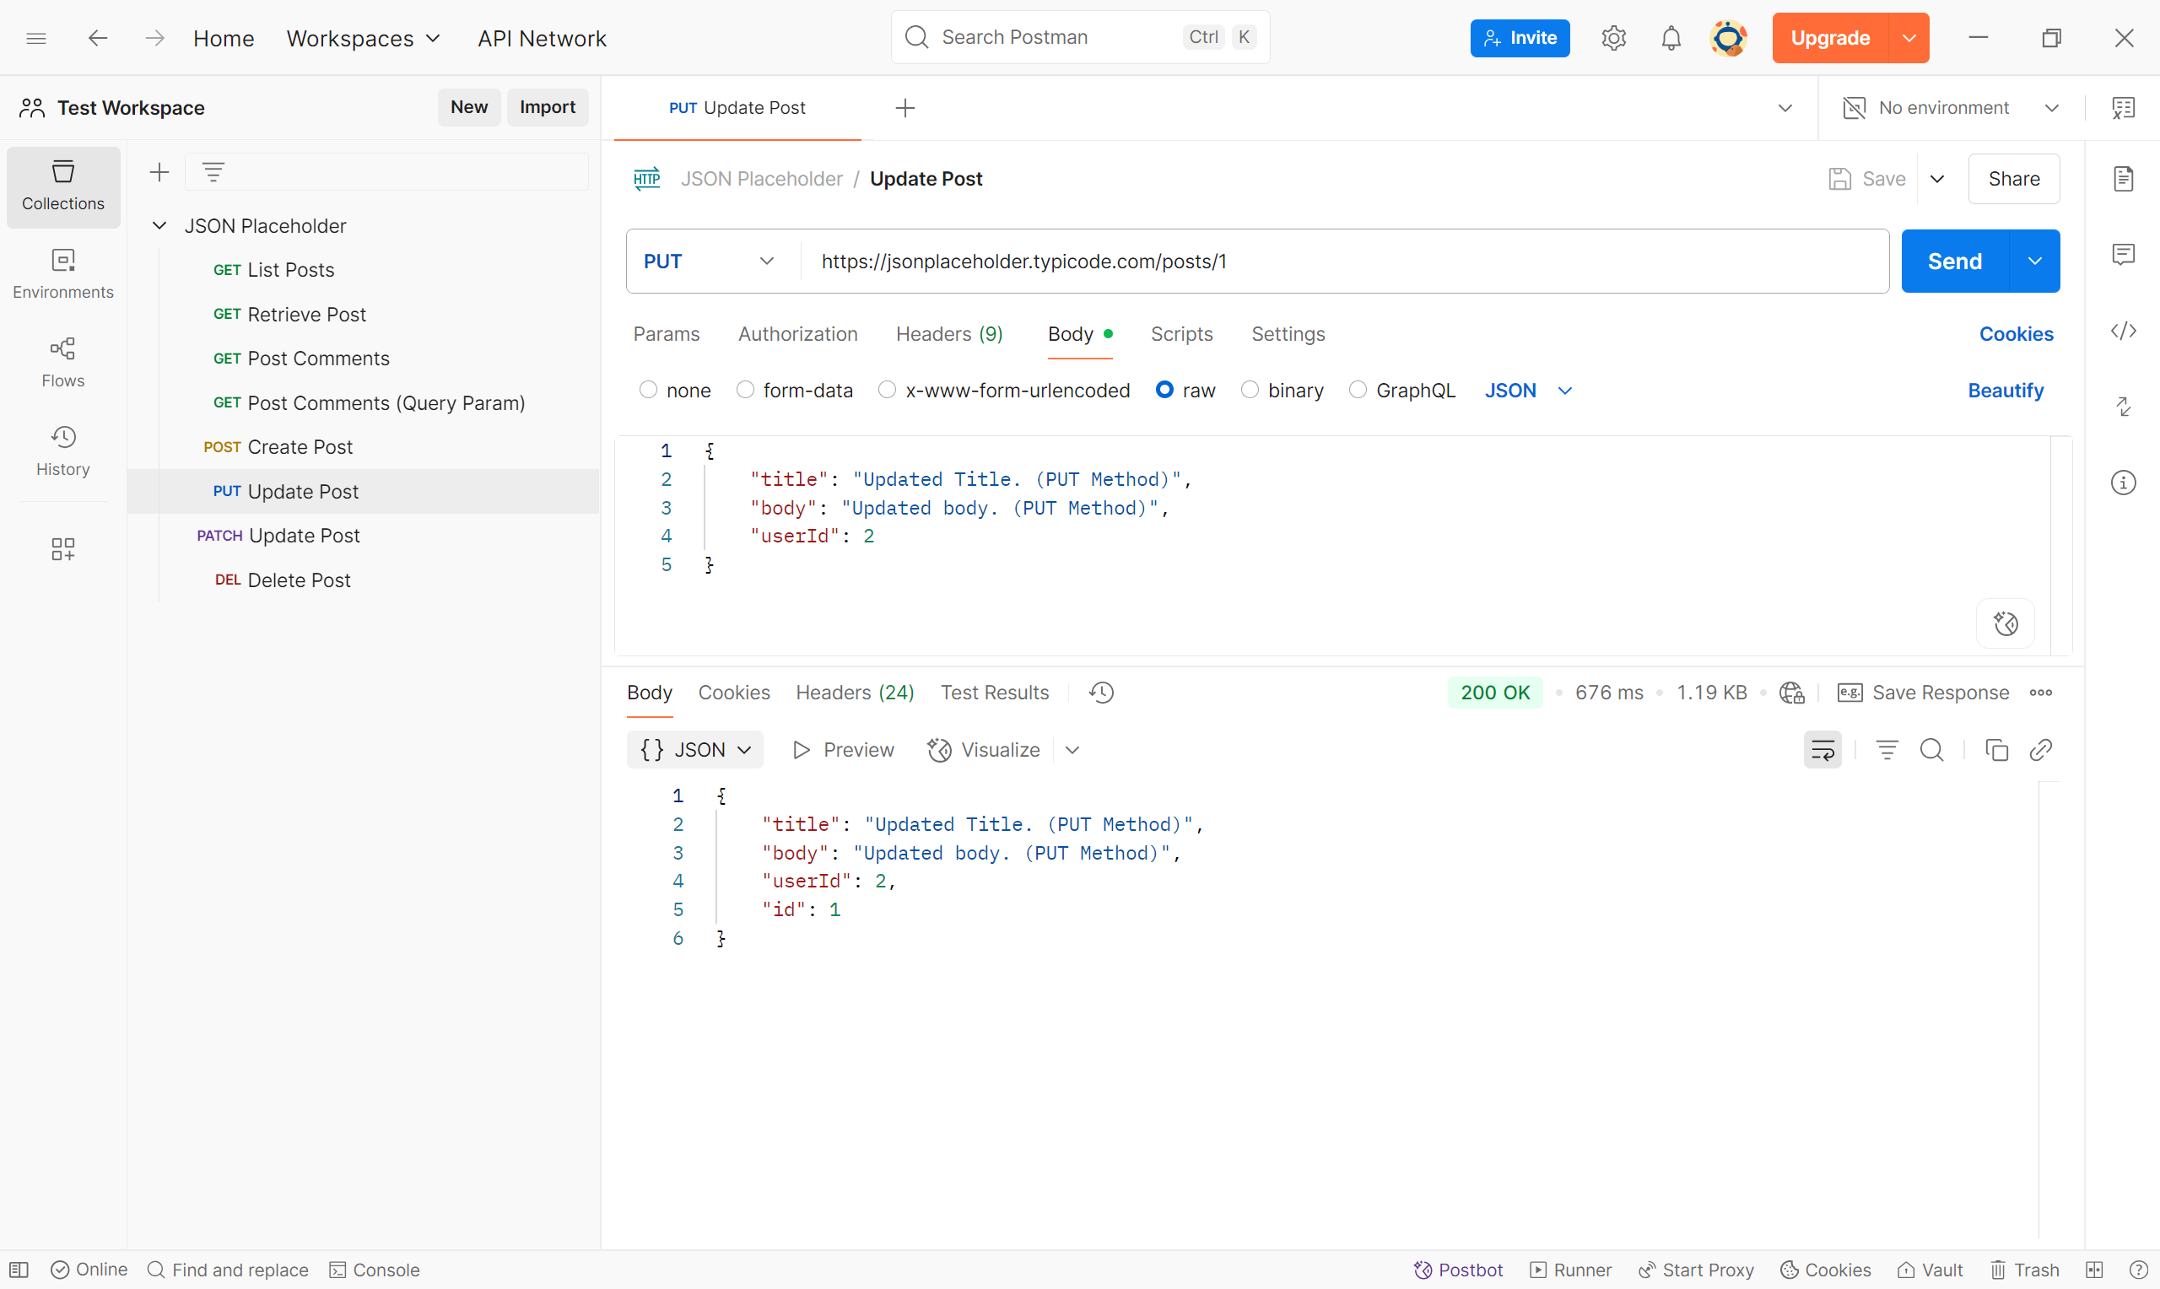Open related requests icon in right sidebar

point(2123,407)
